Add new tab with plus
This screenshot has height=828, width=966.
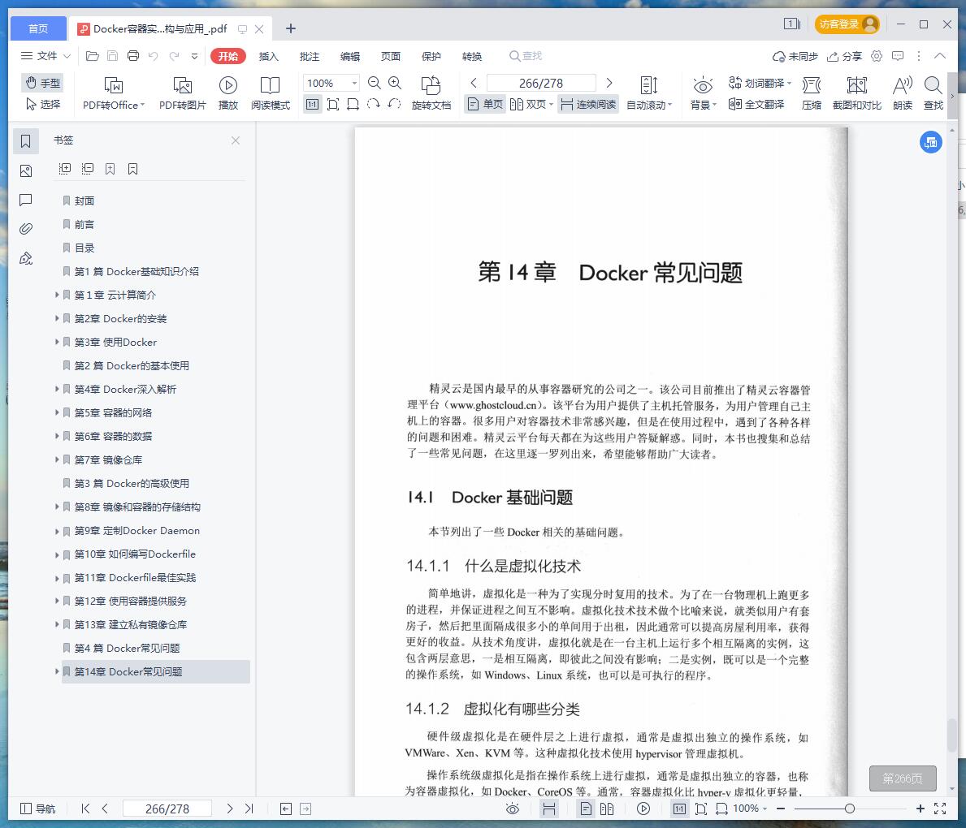click(x=291, y=28)
